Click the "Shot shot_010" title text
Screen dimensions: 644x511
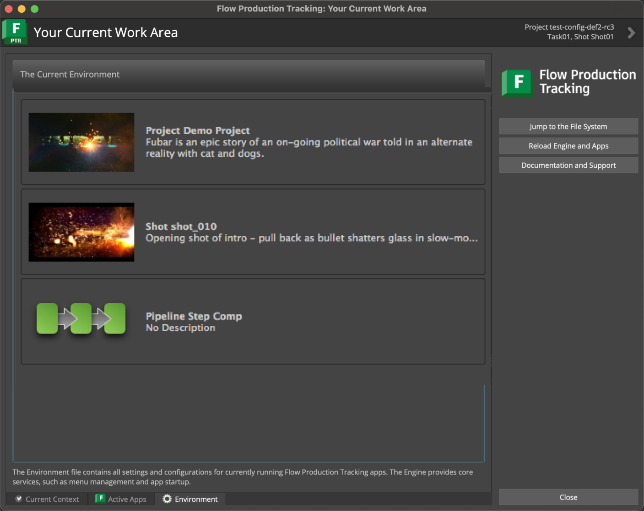[181, 226]
